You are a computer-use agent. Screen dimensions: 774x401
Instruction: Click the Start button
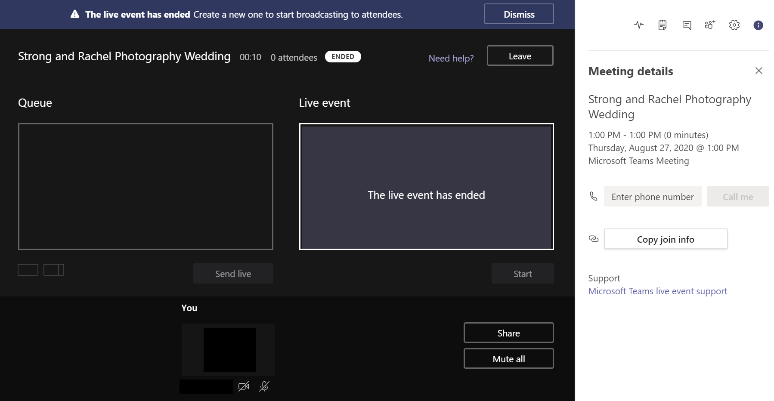(523, 274)
